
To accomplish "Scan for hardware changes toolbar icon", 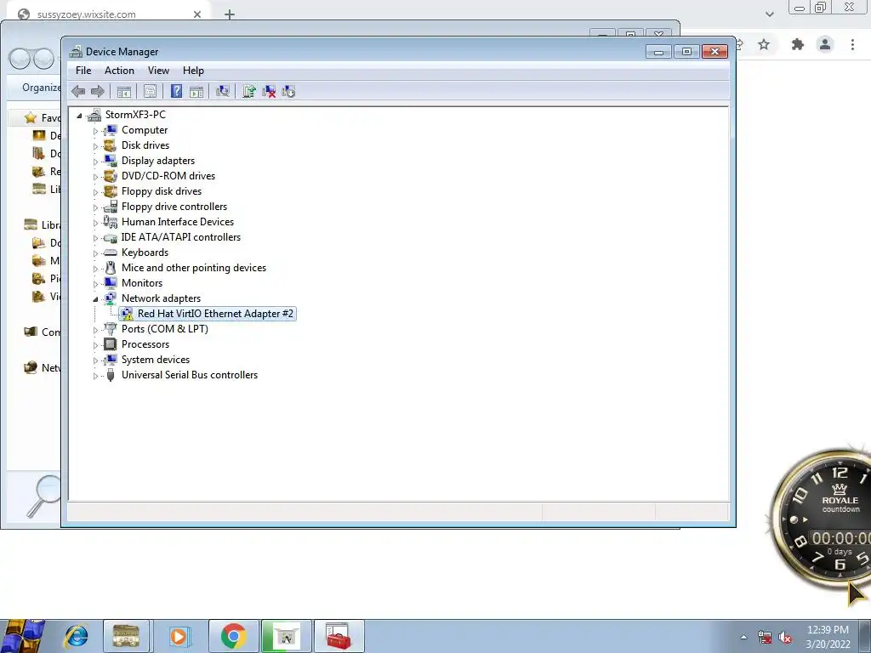I will [222, 92].
